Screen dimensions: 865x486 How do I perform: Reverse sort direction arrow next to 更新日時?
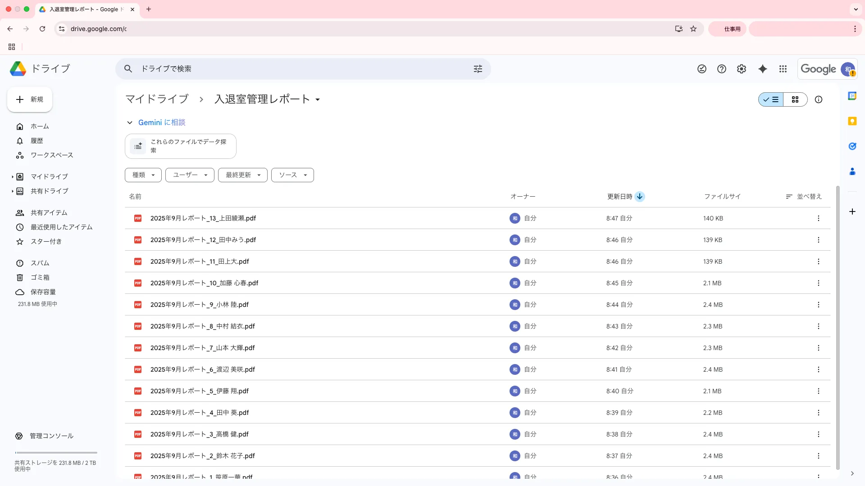(640, 197)
